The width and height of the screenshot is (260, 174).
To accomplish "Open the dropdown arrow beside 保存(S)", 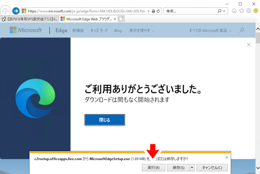I will click(192, 168).
